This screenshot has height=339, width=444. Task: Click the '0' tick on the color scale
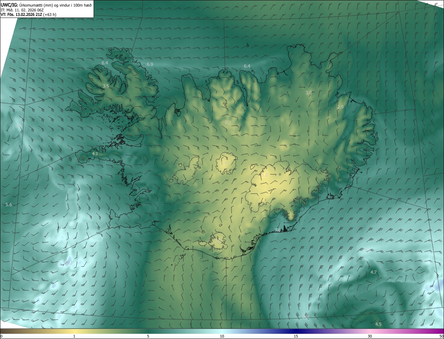click(1, 336)
